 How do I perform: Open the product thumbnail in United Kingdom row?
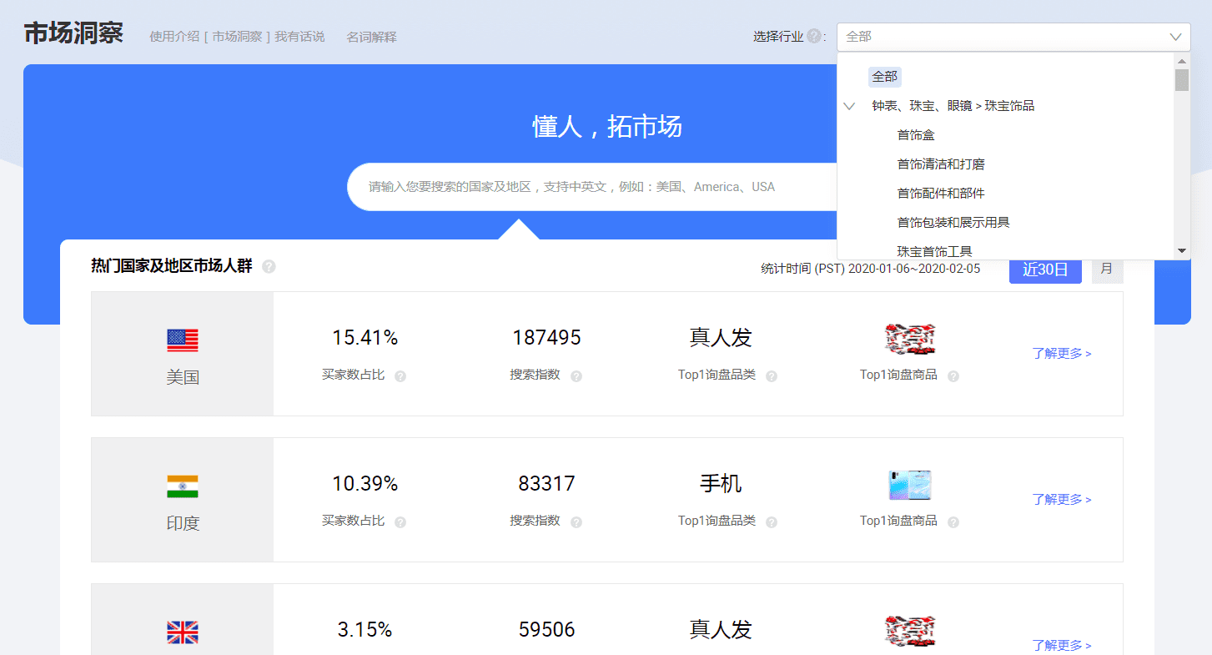(x=909, y=632)
